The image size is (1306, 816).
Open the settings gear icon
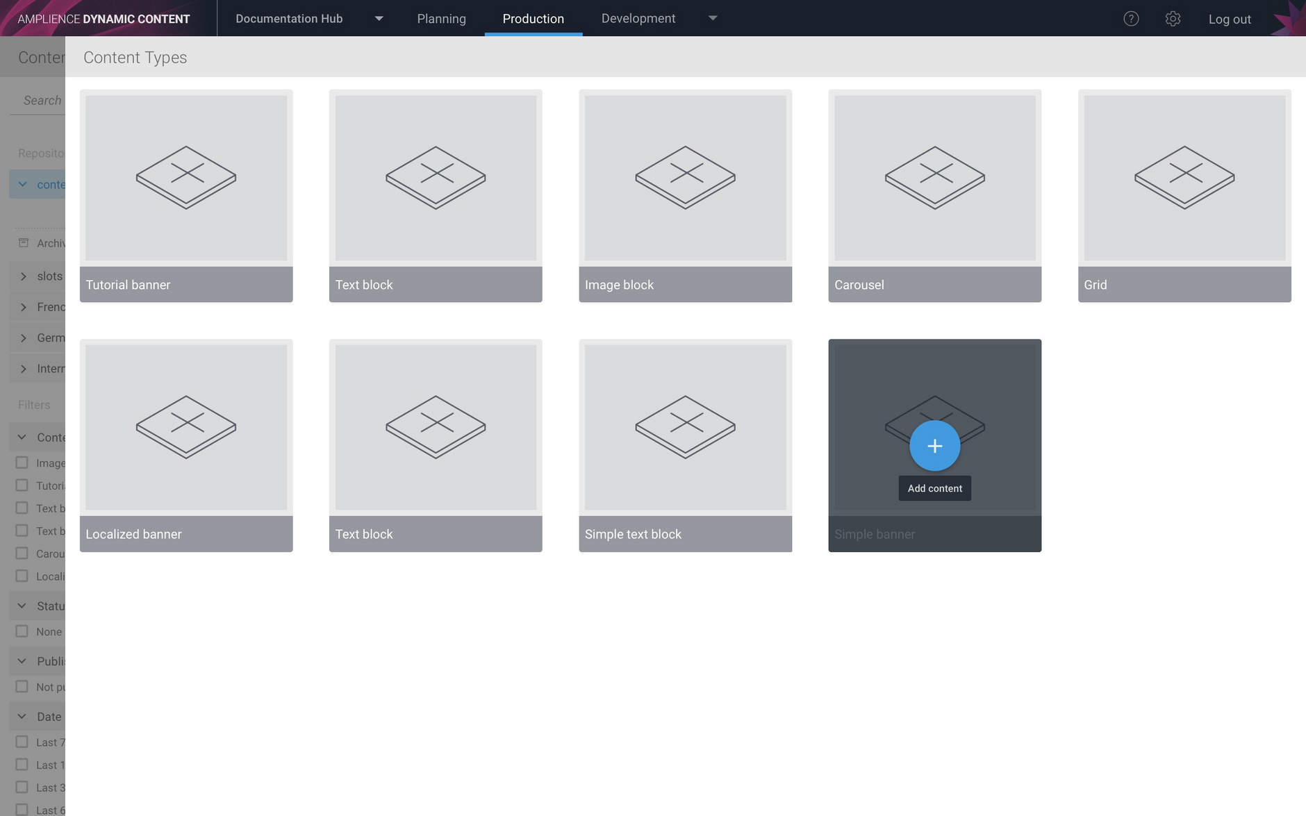pyautogui.click(x=1173, y=19)
